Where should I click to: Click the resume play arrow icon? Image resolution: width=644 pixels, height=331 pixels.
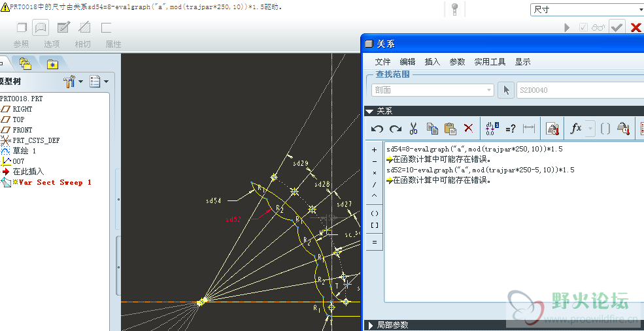pyautogui.click(x=568, y=27)
